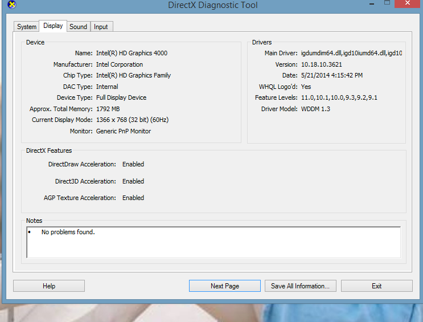Click the DirectX icon in title bar
Viewport: 423px width, 322px height.
[x=11, y=5]
